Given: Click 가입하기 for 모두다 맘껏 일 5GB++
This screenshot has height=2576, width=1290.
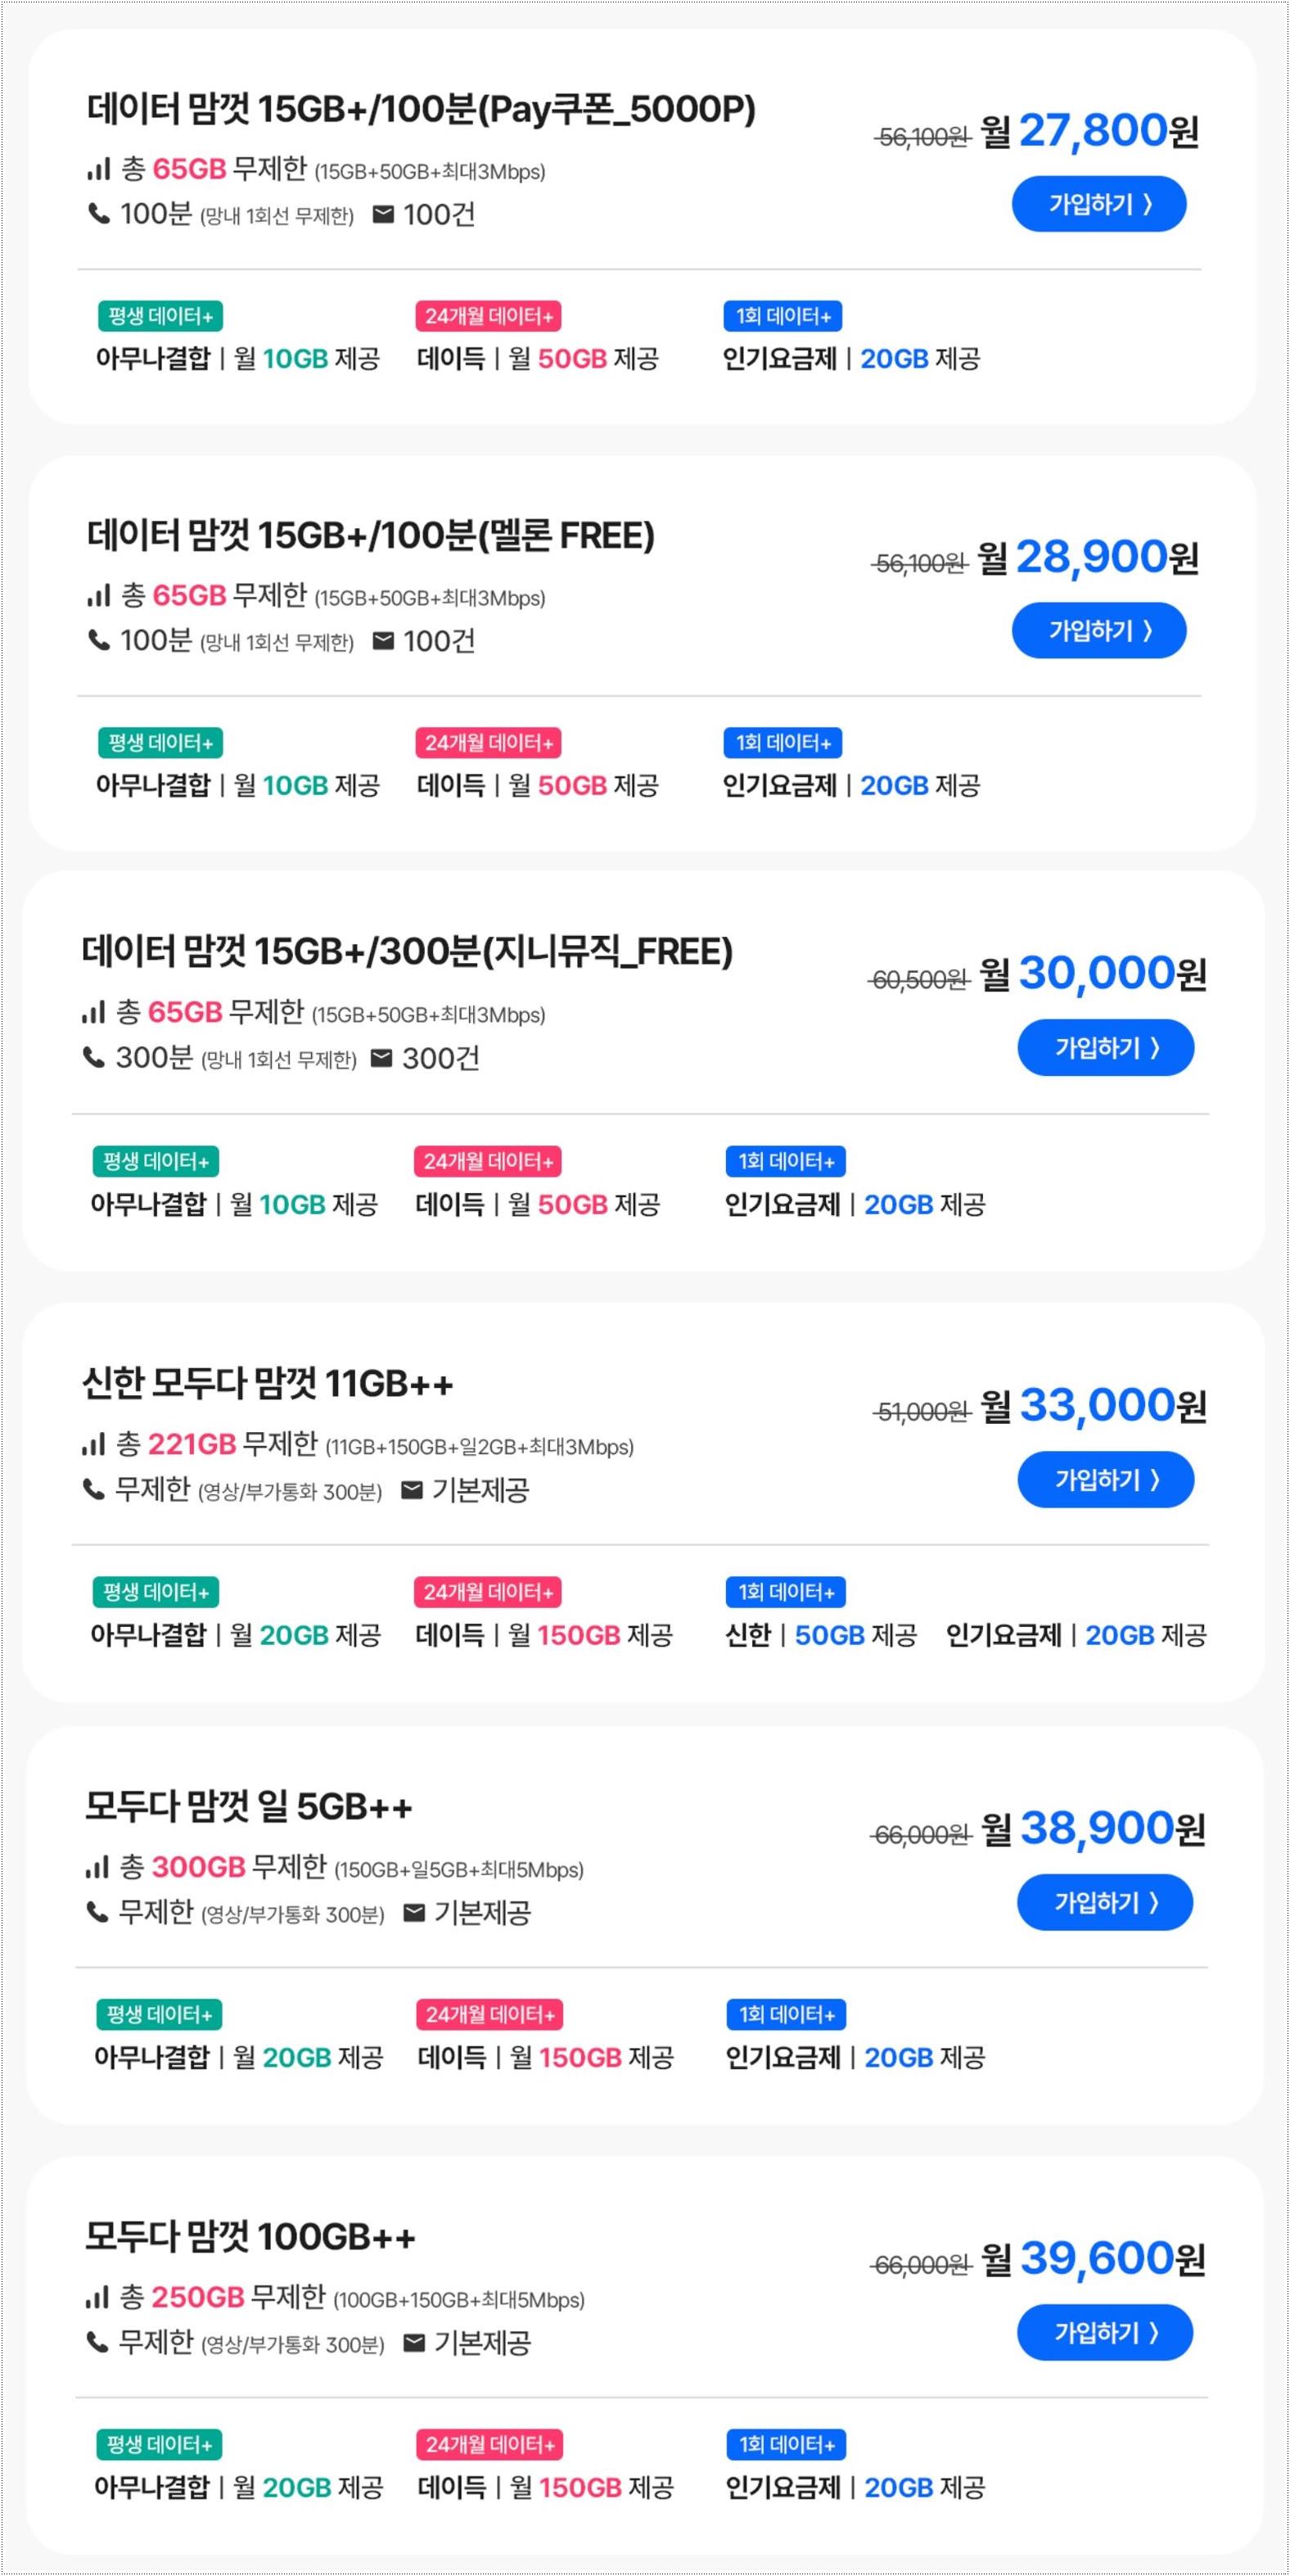Looking at the screenshot, I should [1106, 1903].
